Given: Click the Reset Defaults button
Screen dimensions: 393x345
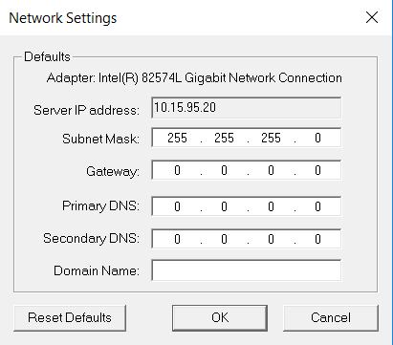Looking at the screenshot, I should click(x=70, y=318).
